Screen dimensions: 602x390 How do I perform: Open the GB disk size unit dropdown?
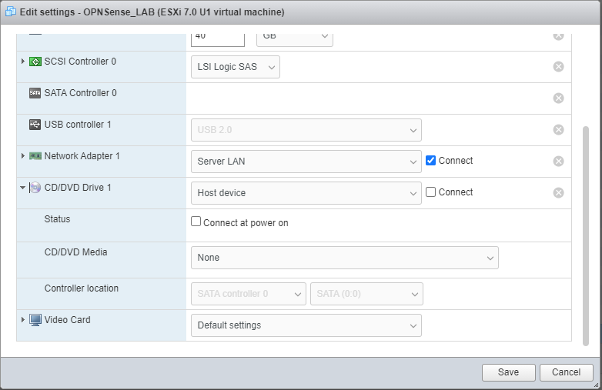pyautogui.click(x=295, y=39)
